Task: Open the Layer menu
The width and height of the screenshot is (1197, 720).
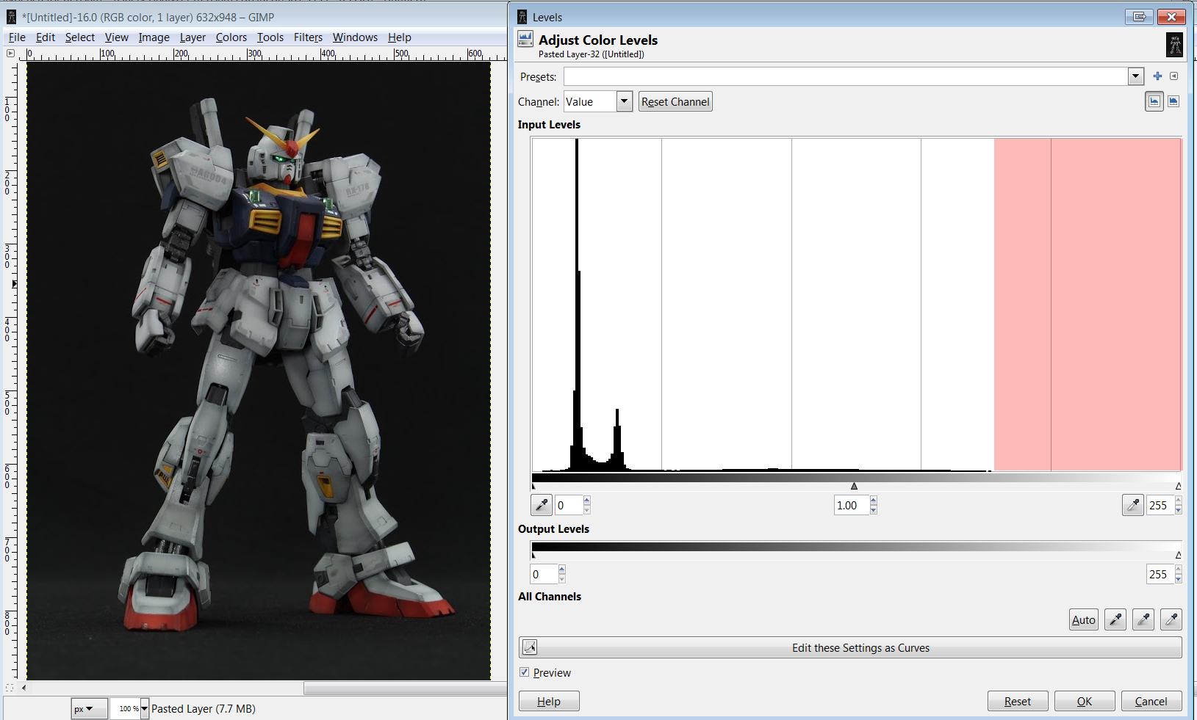Action: click(193, 37)
